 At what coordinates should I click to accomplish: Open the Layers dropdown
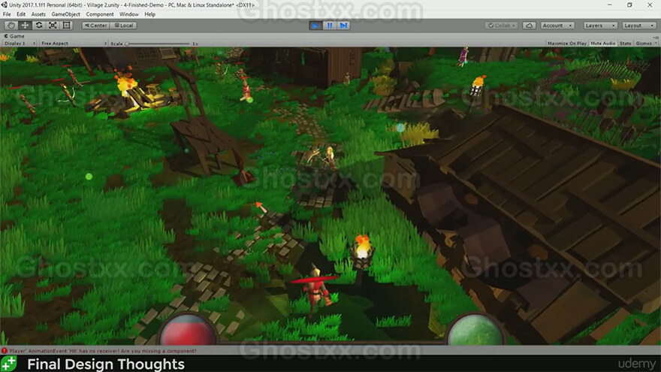tap(600, 26)
